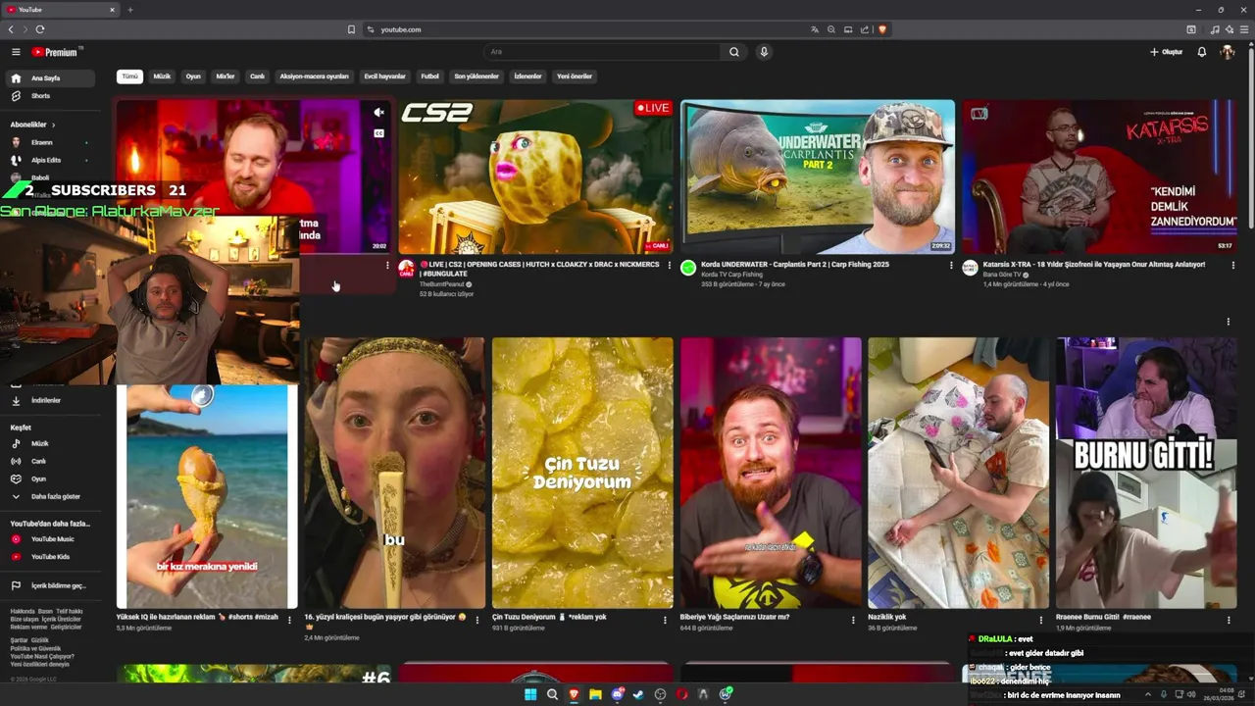Click the search magnifier button
1255x706 pixels.
coord(733,52)
